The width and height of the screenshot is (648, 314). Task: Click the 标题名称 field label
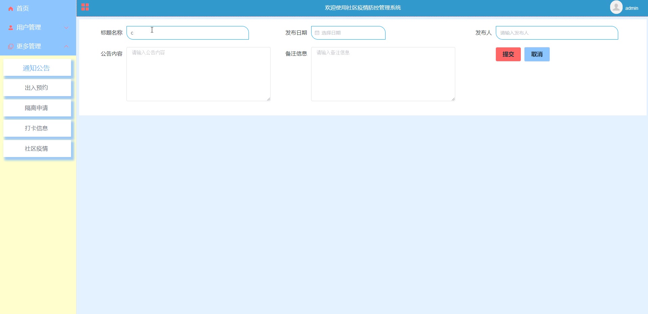pos(112,33)
